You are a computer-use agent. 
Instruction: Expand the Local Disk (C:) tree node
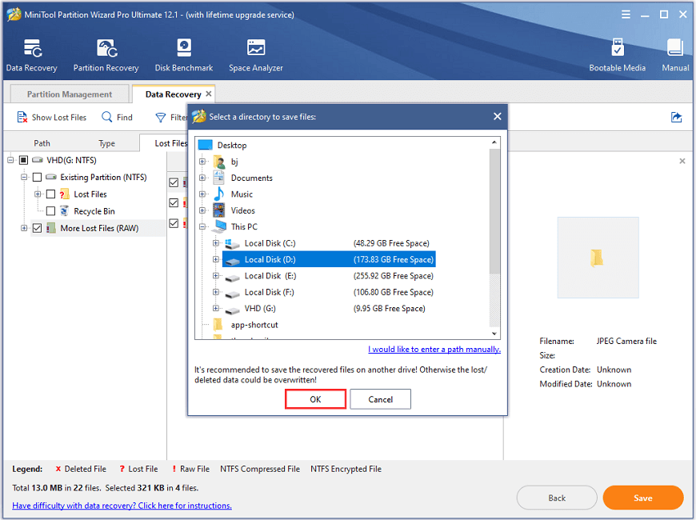[x=215, y=243]
